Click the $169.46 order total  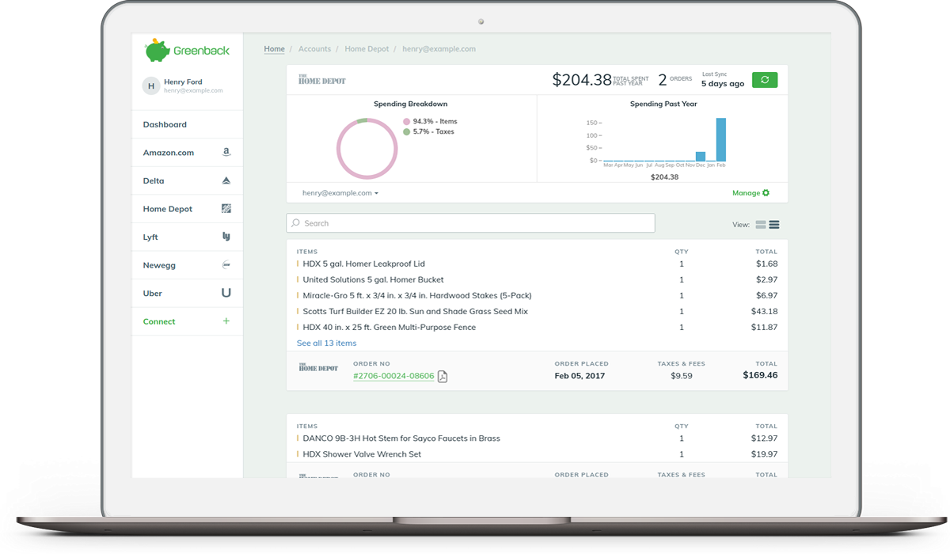coord(760,375)
